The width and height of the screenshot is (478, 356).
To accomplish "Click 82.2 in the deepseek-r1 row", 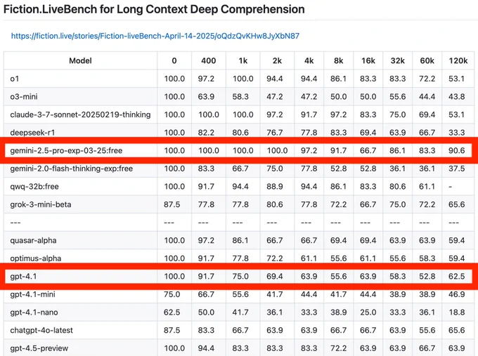I will pyautogui.click(x=206, y=133).
